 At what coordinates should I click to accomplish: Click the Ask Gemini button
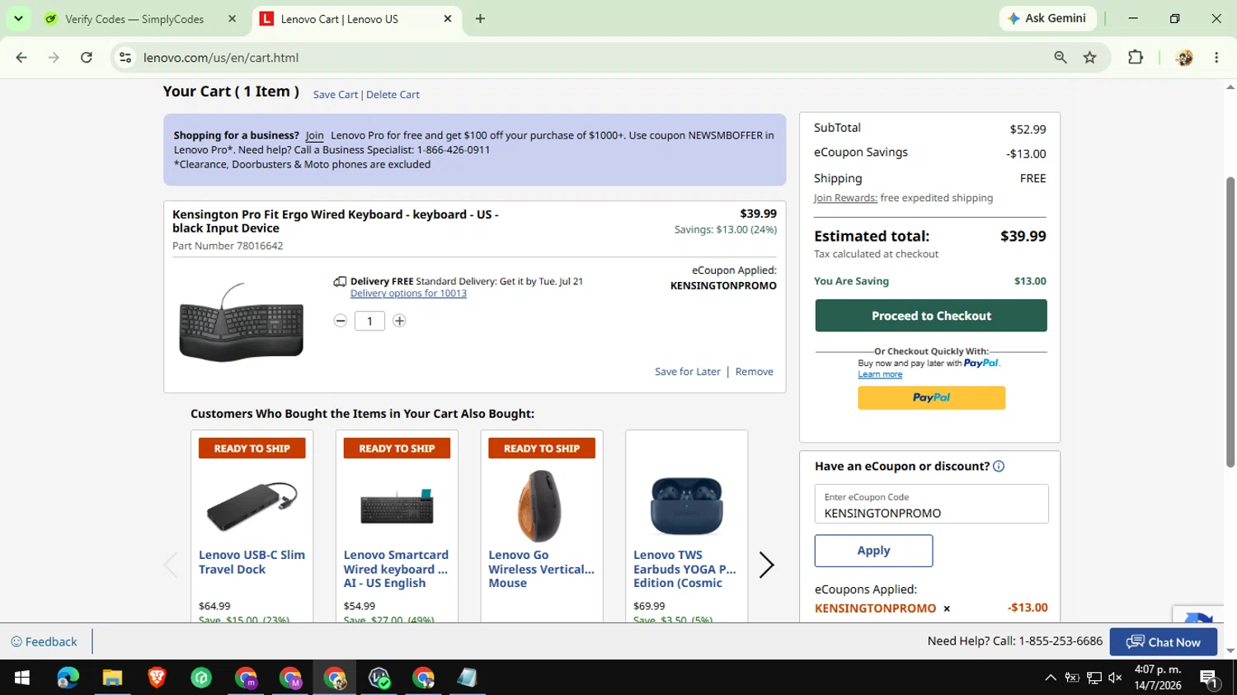1047,18
